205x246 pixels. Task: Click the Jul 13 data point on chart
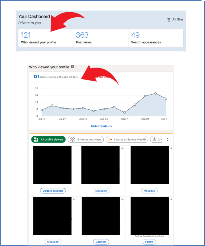(42, 110)
